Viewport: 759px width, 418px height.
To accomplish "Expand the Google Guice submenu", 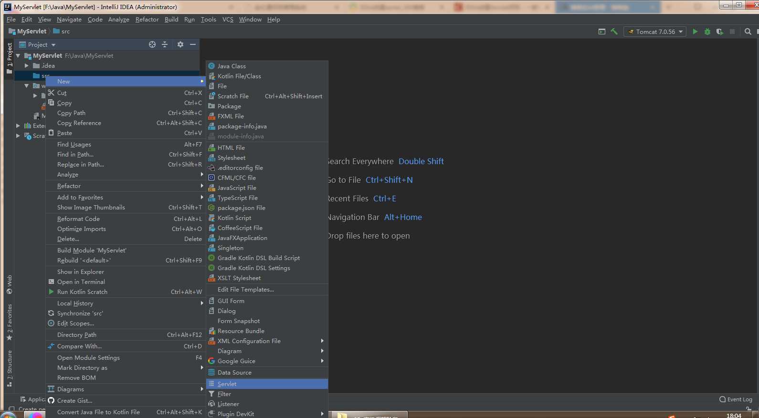I will tap(267, 361).
